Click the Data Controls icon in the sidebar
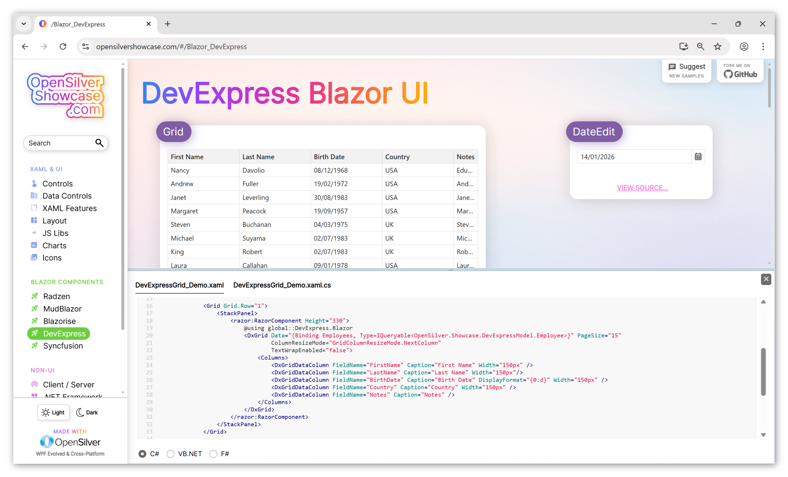The height and width of the screenshot is (477, 788). (x=34, y=195)
